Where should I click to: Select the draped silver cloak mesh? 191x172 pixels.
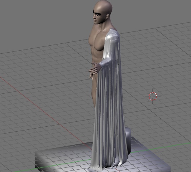(x=110, y=100)
